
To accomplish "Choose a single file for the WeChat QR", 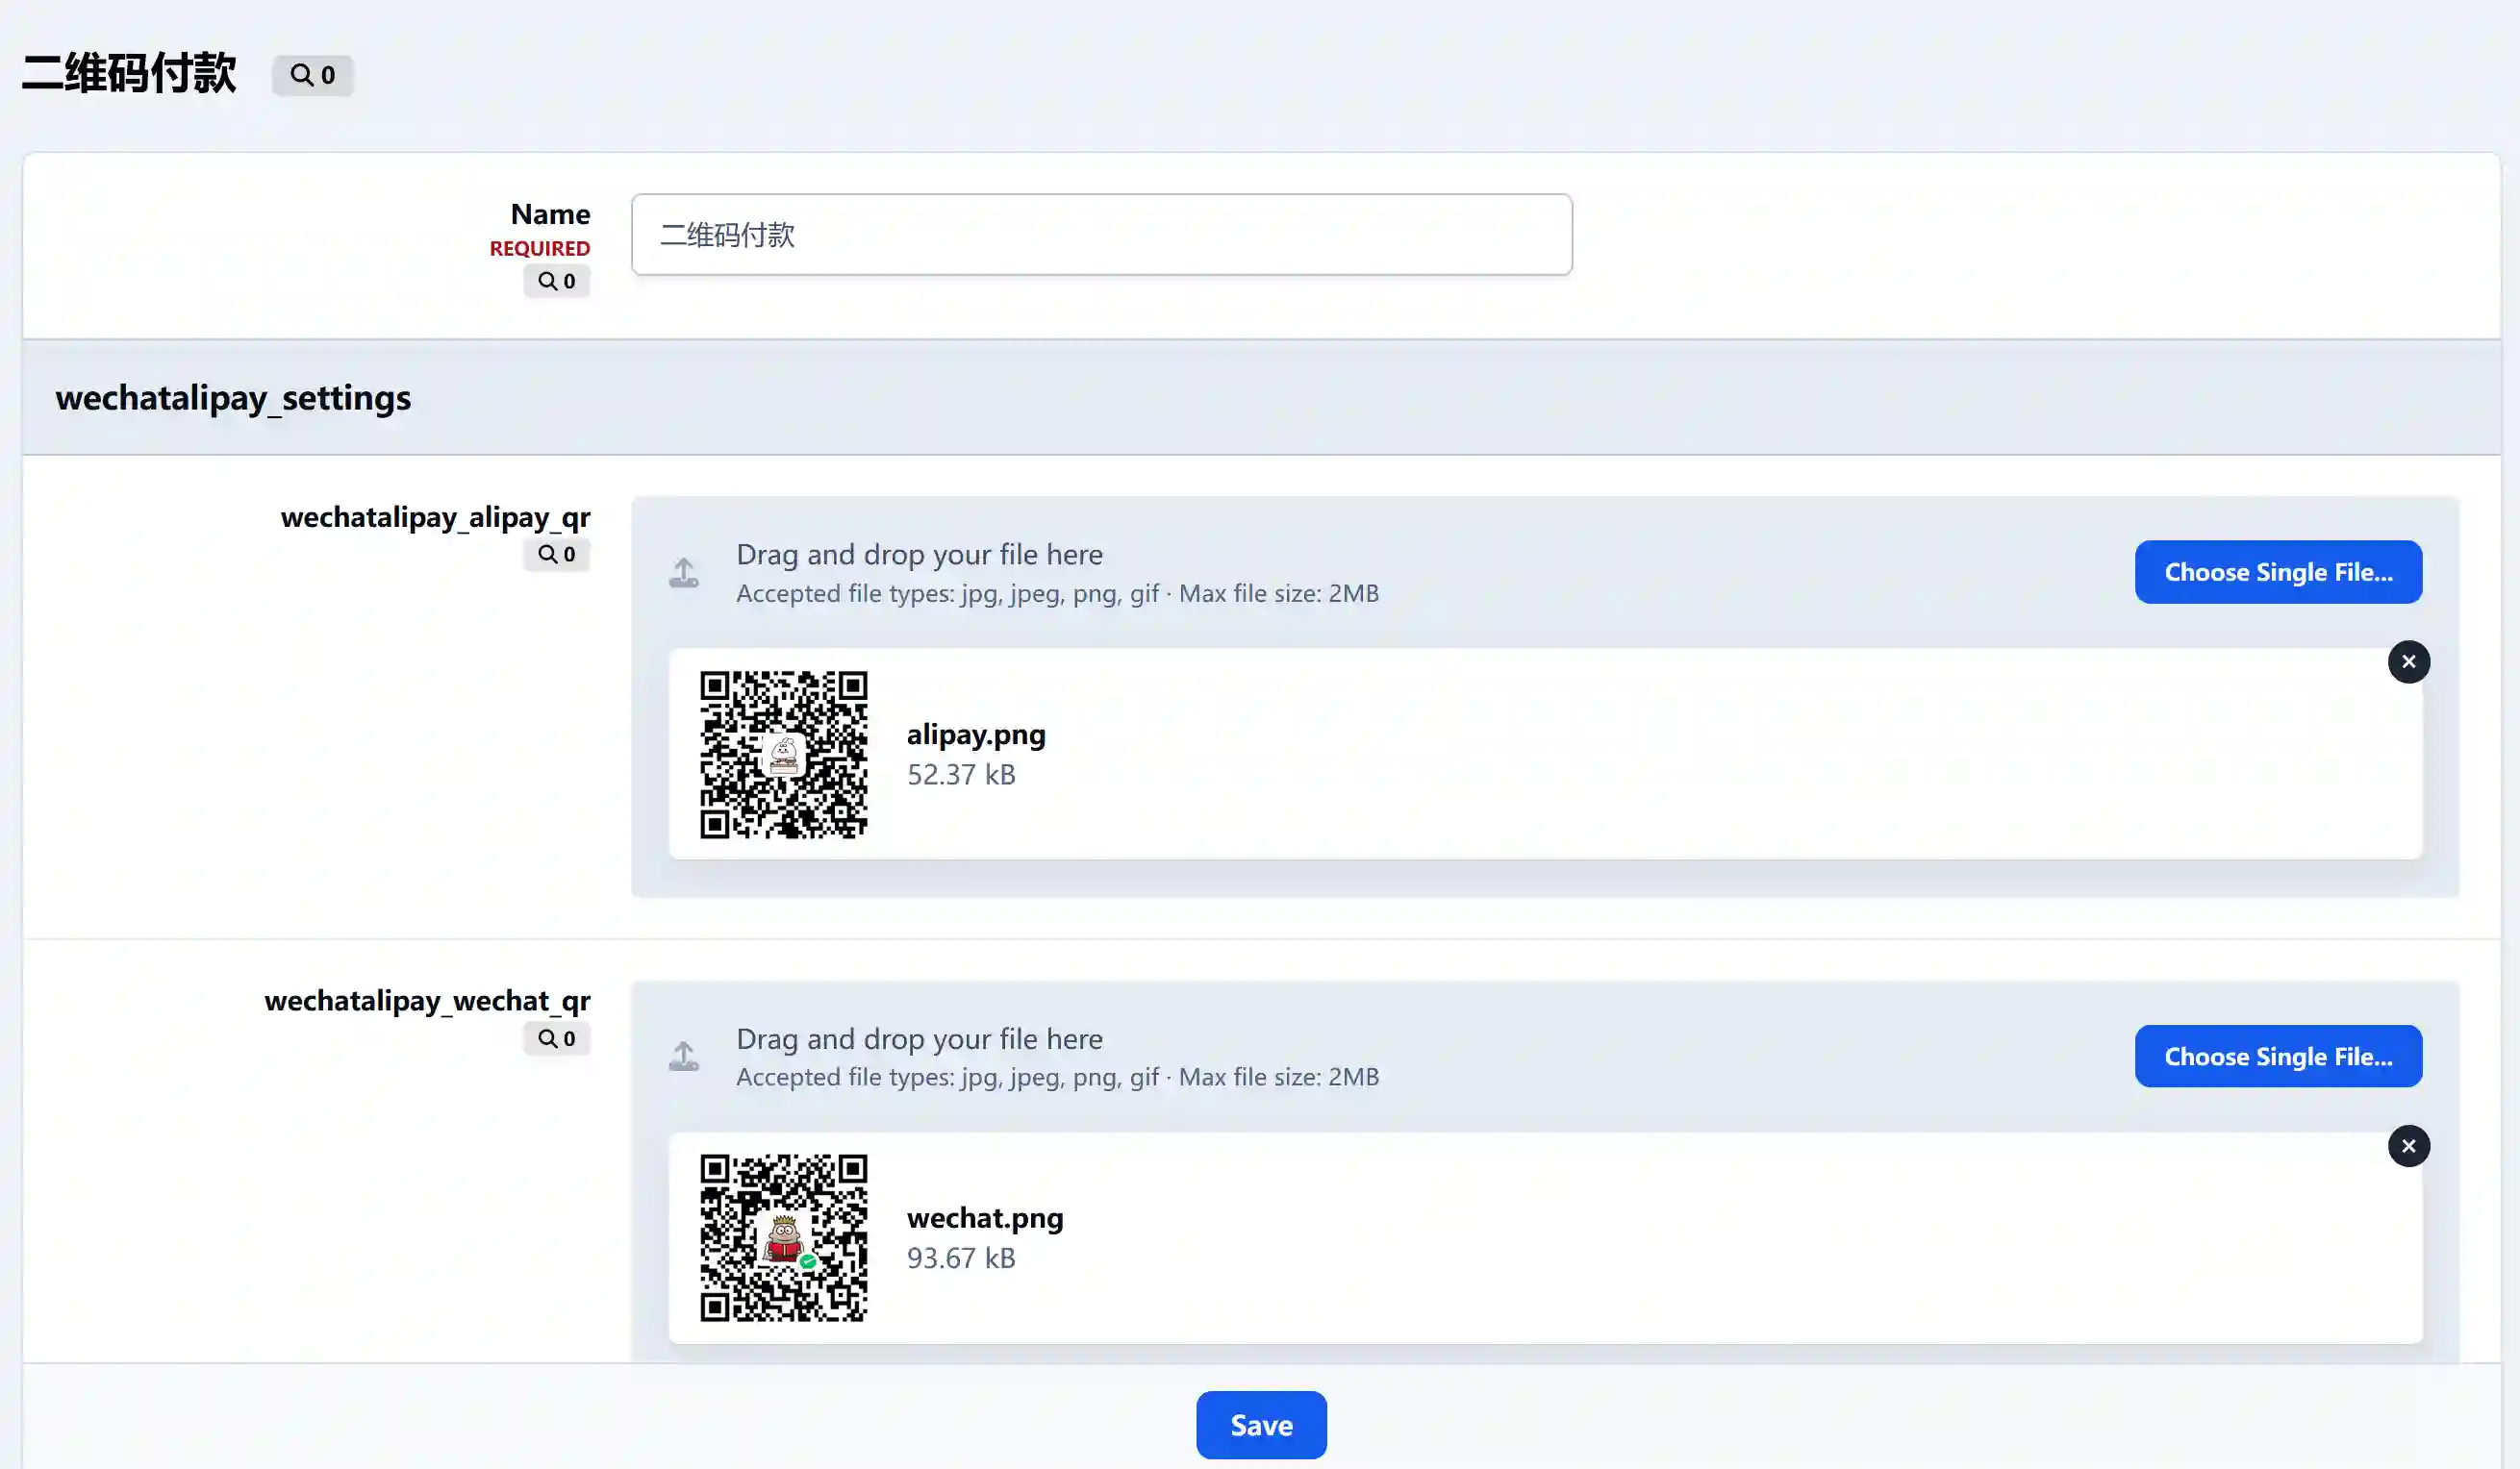I will [2277, 1057].
